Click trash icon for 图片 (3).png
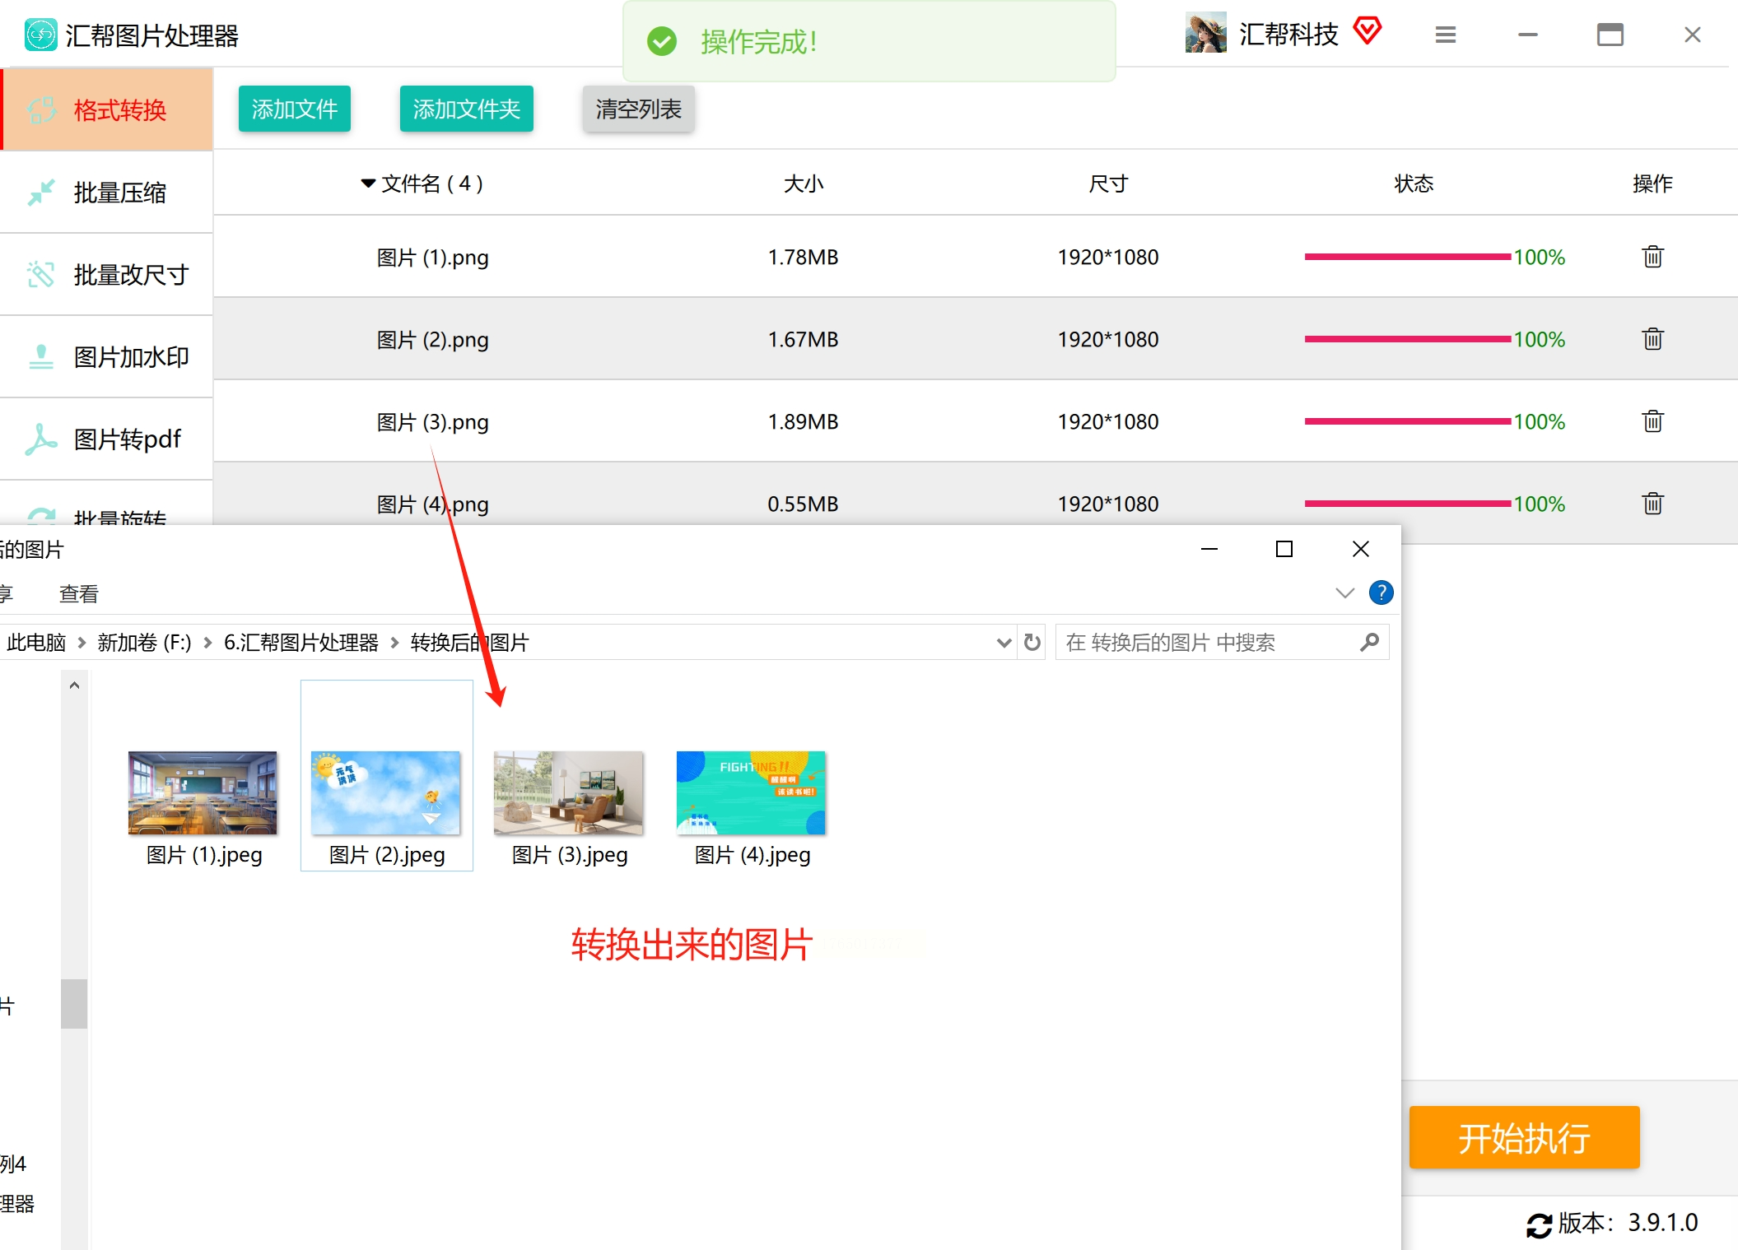1738x1250 pixels. 1652,421
